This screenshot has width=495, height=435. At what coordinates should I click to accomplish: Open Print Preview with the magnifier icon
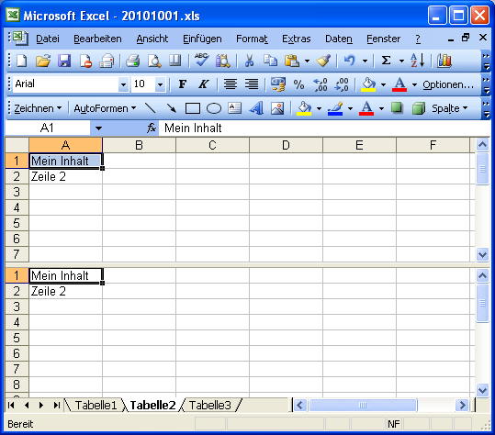[154, 61]
